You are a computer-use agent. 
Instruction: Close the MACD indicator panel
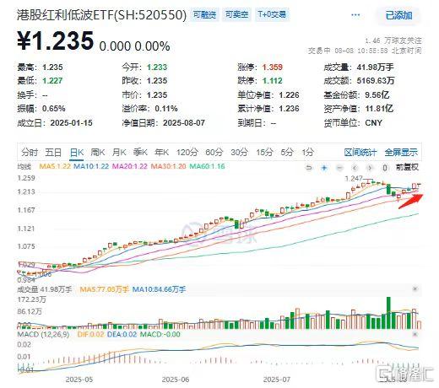[415, 334]
